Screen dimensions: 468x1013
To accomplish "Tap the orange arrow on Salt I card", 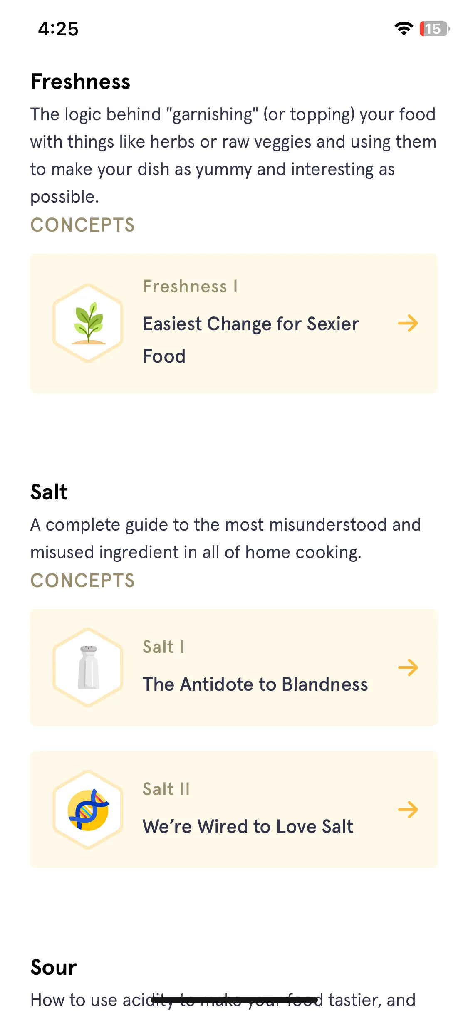I will tap(408, 667).
